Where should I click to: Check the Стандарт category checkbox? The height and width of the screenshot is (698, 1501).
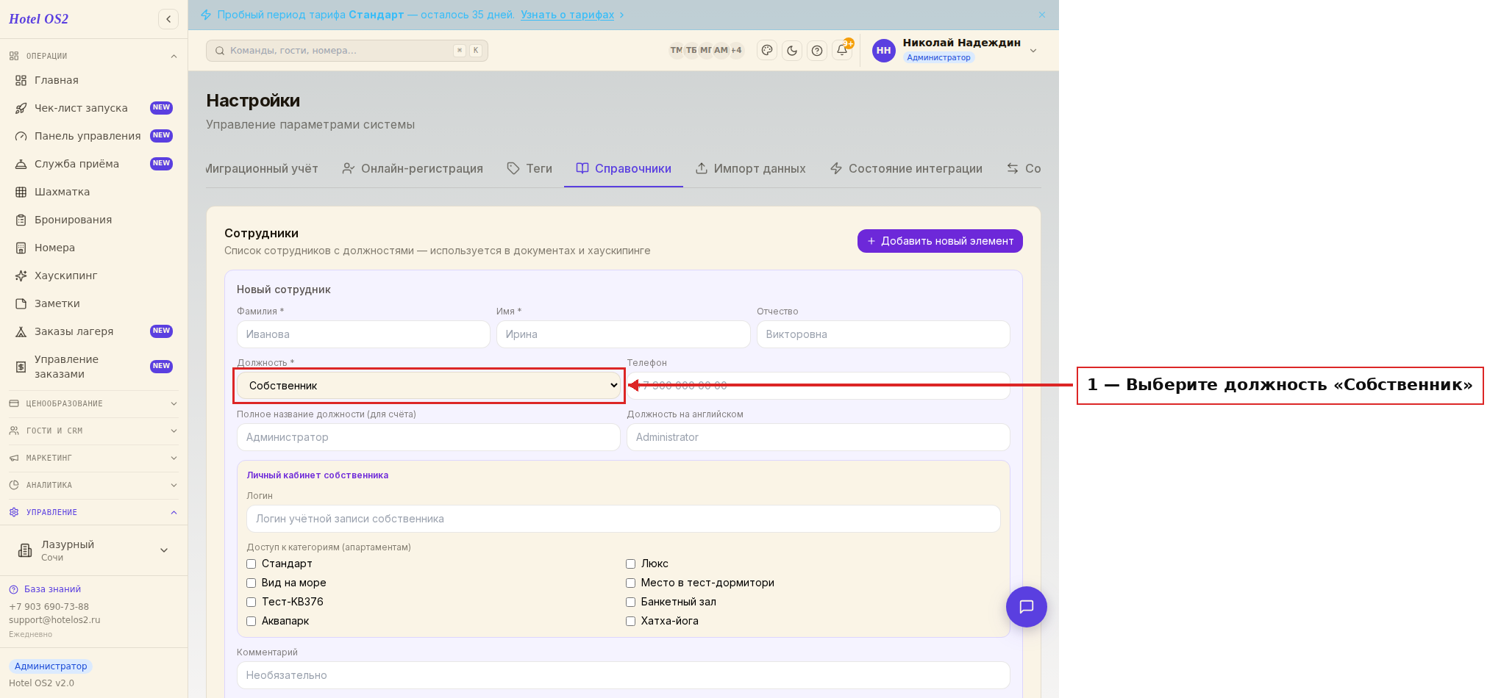(251, 564)
